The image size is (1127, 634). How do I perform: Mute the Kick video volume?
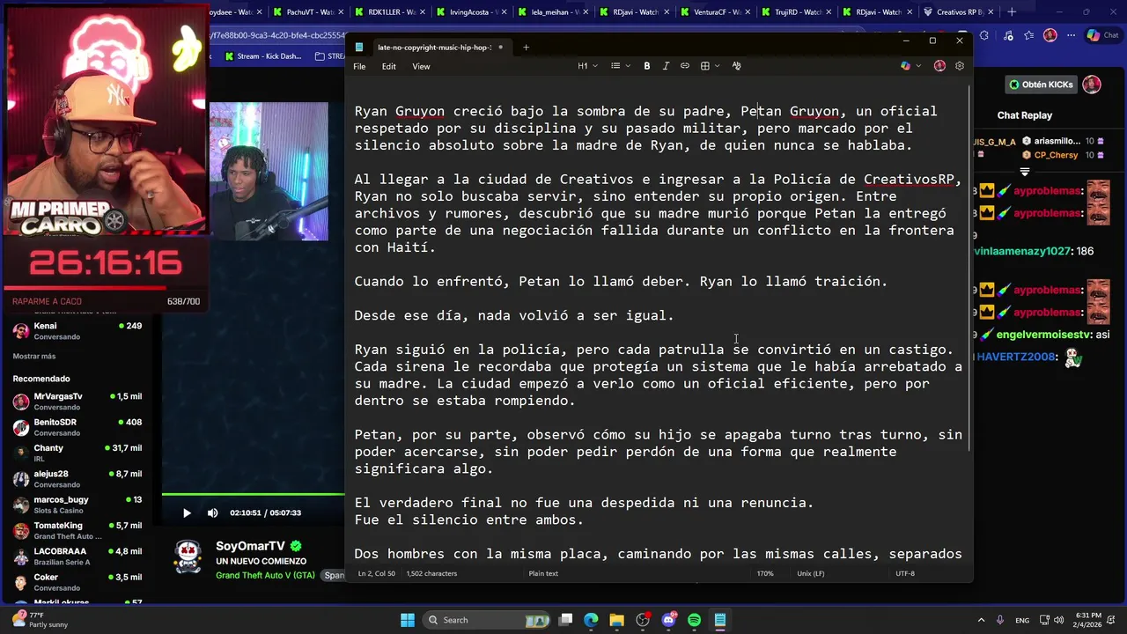tap(212, 512)
